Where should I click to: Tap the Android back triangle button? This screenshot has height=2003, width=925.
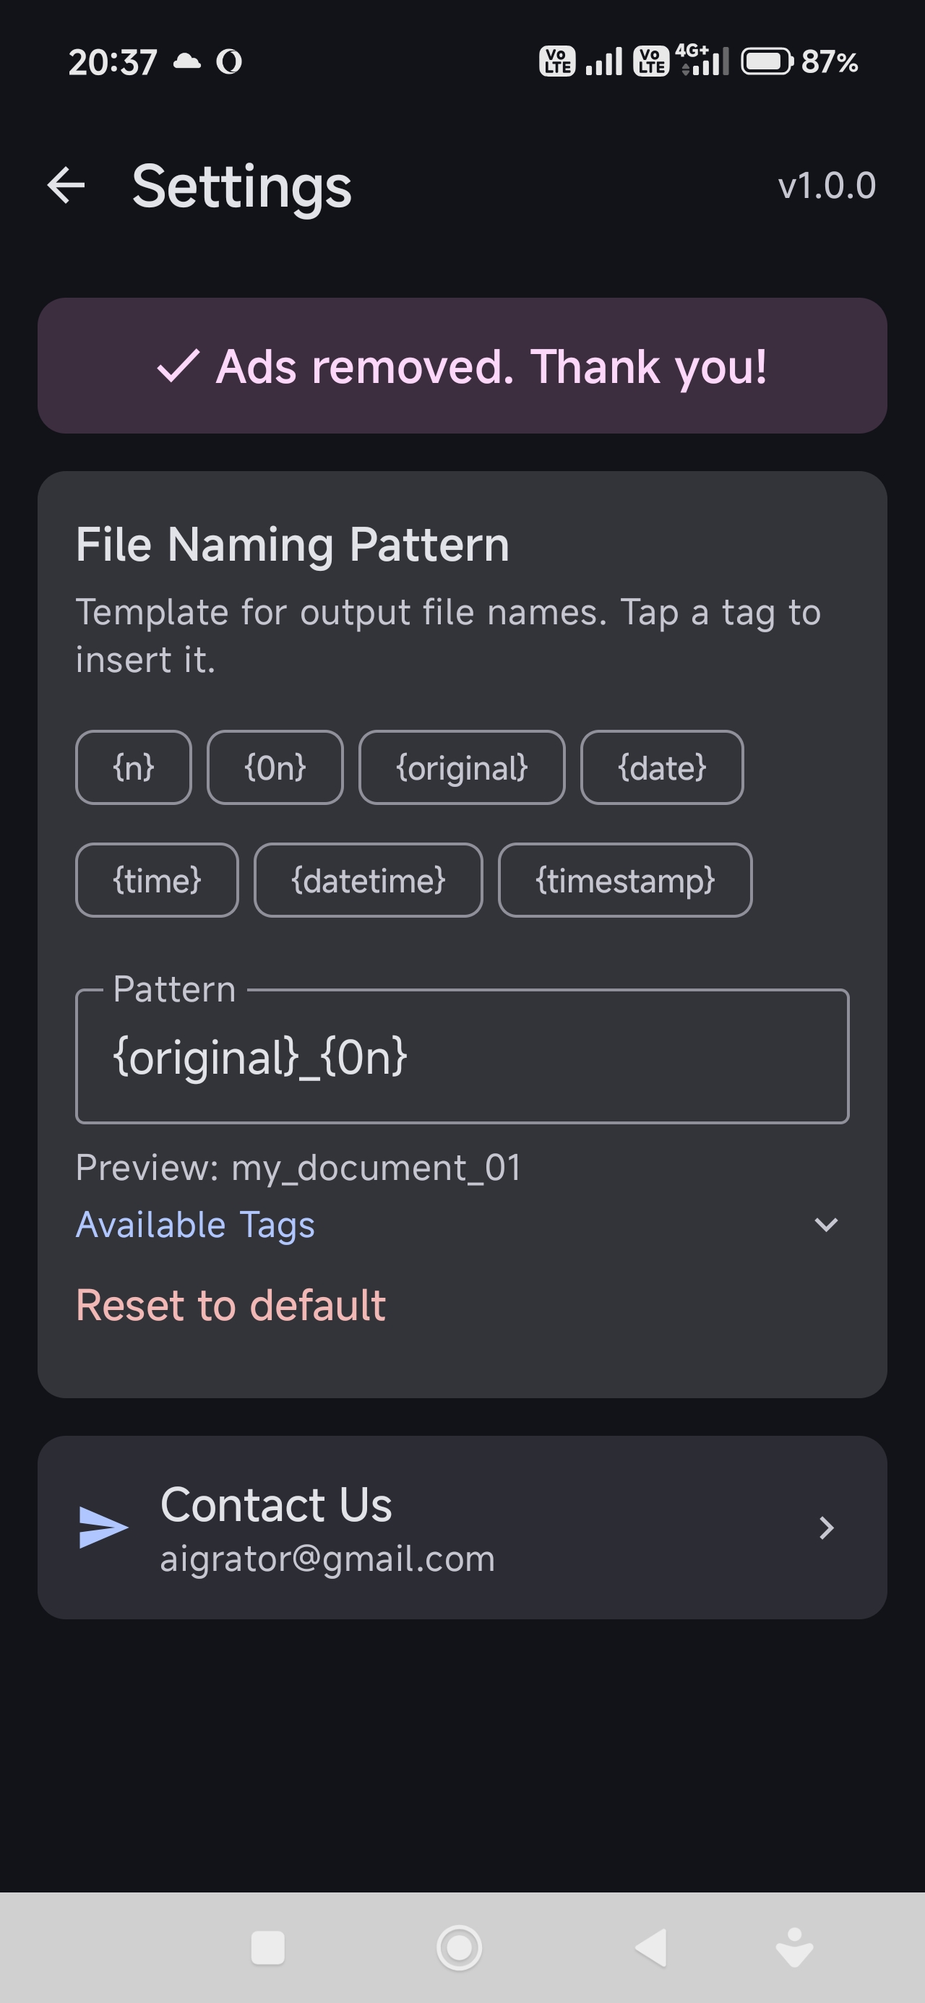651,1948
